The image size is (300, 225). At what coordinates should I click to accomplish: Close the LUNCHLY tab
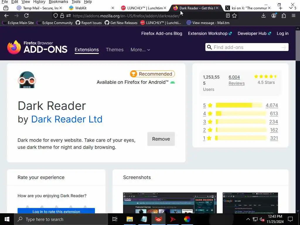pyautogui.click(x=165, y=8)
